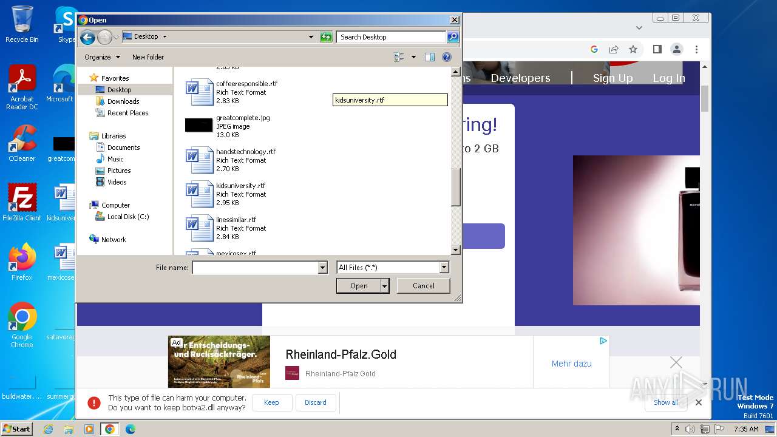Click Developers link on webpage
The width and height of the screenshot is (777, 437).
click(x=520, y=78)
